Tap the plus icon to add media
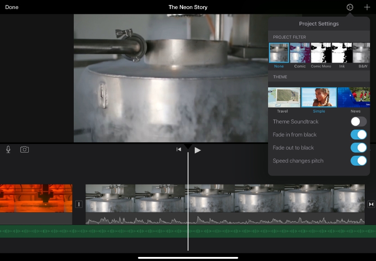376x261 pixels. [x=367, y=7]
